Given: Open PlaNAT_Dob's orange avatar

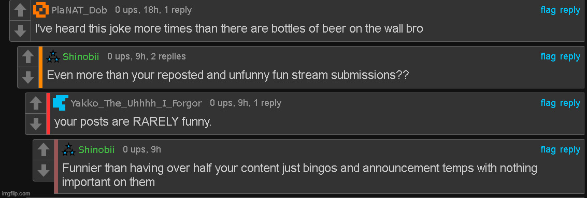Looking at the screenshot, I should pos(41,10).
